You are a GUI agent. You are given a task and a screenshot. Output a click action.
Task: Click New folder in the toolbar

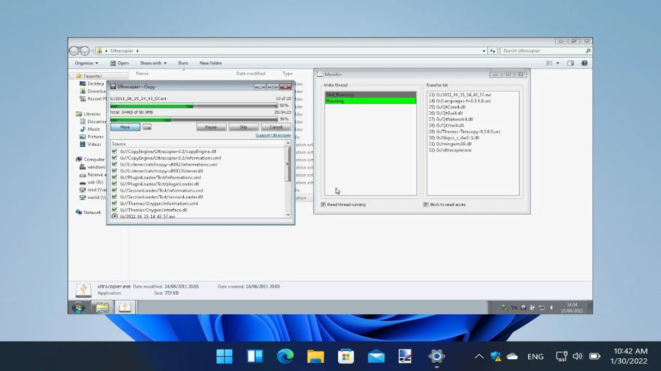point(211,63)
